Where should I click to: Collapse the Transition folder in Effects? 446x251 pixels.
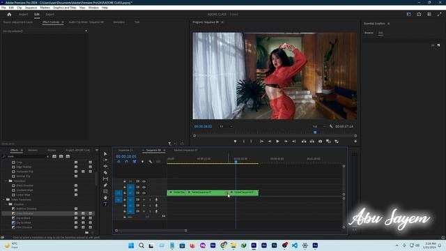[x=6, y=181]
